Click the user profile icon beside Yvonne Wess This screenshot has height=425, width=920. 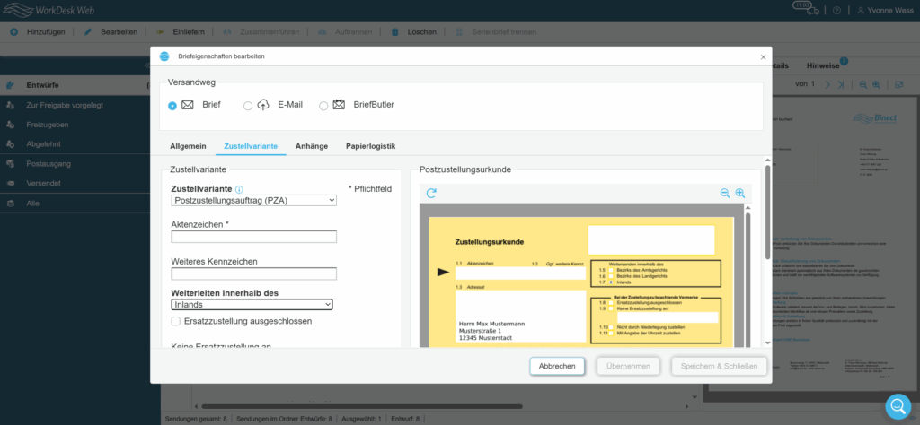point(861,10)
